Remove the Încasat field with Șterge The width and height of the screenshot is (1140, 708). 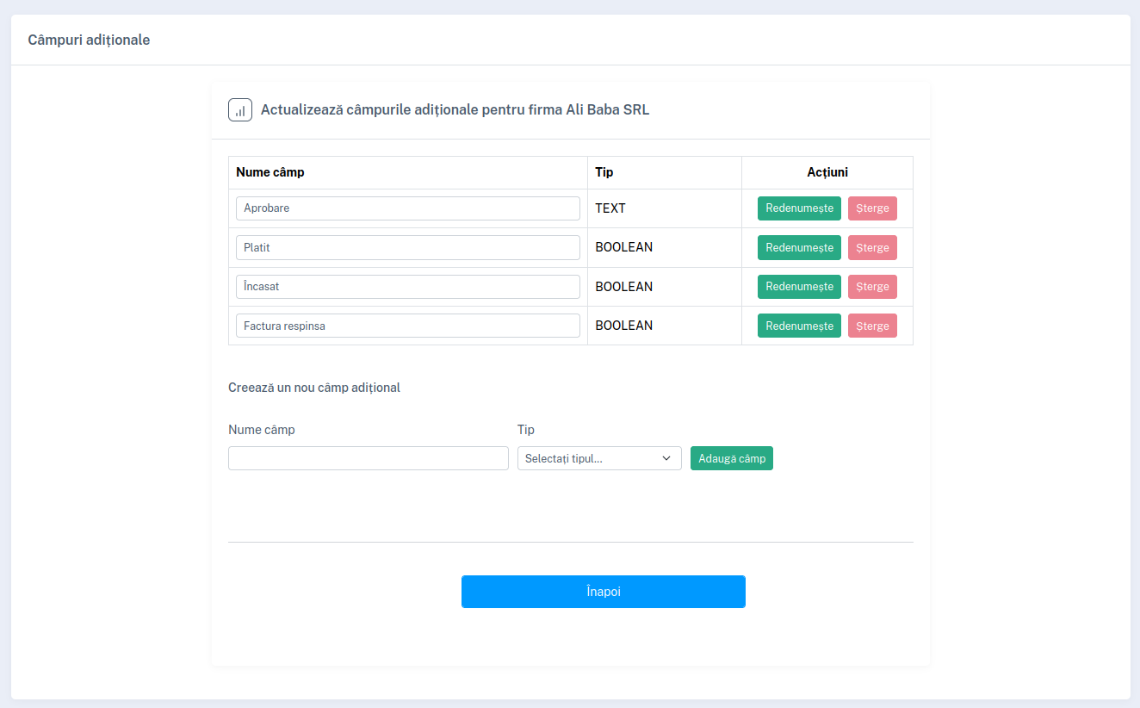871,287
